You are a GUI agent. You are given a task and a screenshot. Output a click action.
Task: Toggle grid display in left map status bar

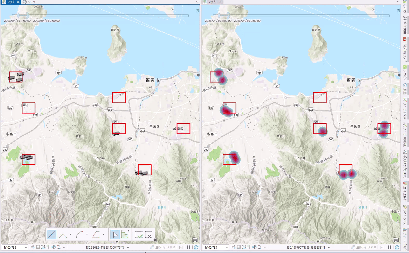pos(38,247)
